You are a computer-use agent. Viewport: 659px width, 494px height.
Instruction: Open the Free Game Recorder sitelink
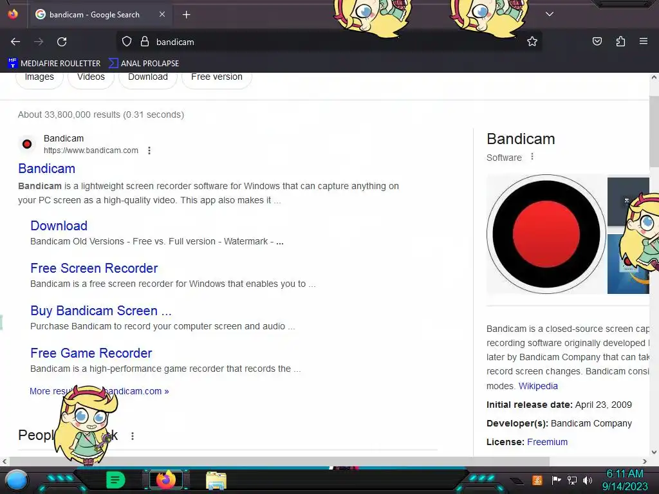point(91,353)
